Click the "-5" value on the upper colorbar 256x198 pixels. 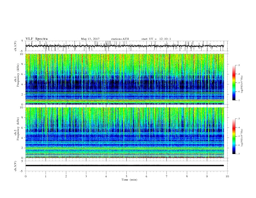click(x=239, y=83)
